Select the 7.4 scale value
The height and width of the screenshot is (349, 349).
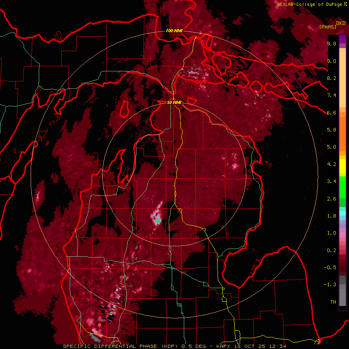coord(332,95)
